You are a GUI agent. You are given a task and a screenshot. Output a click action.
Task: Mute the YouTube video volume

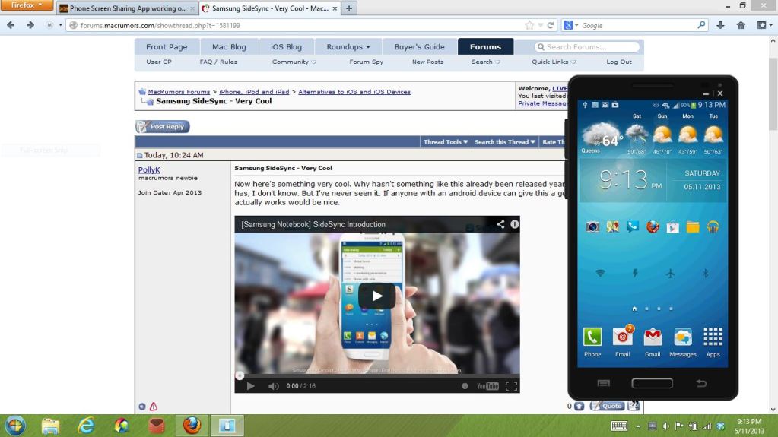pyautogui.click(x=273, y=386)
